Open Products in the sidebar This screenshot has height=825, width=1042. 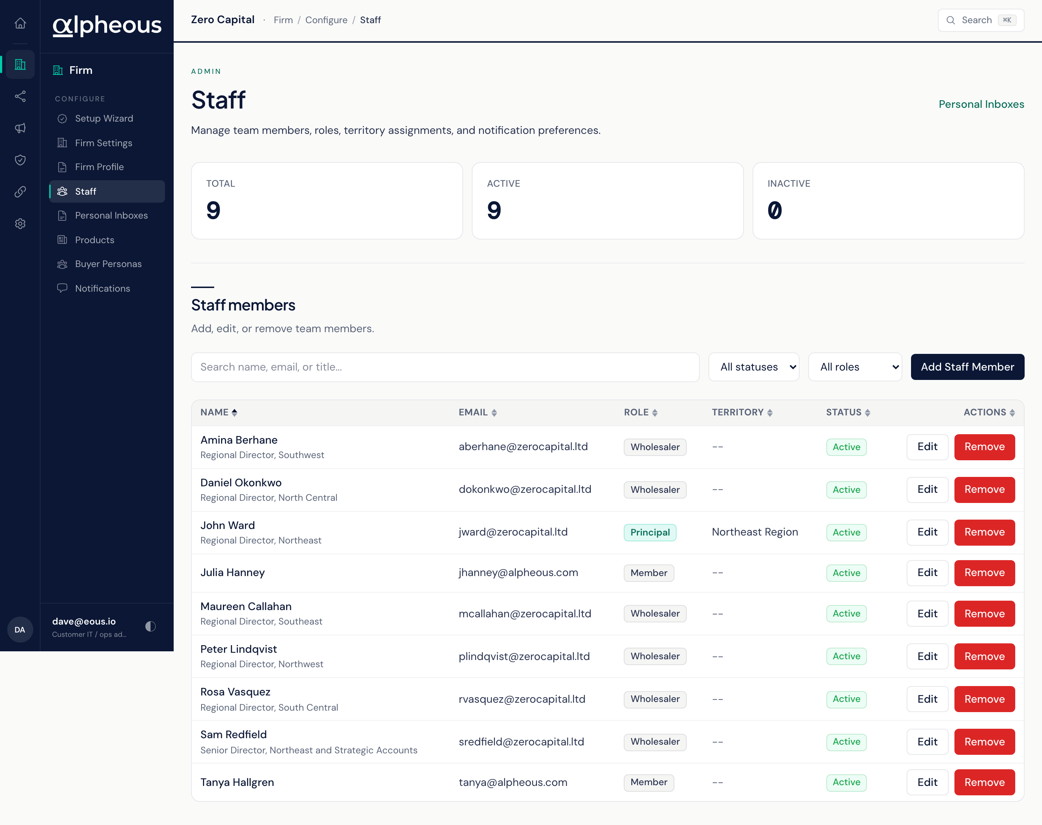tap(107, 240)
